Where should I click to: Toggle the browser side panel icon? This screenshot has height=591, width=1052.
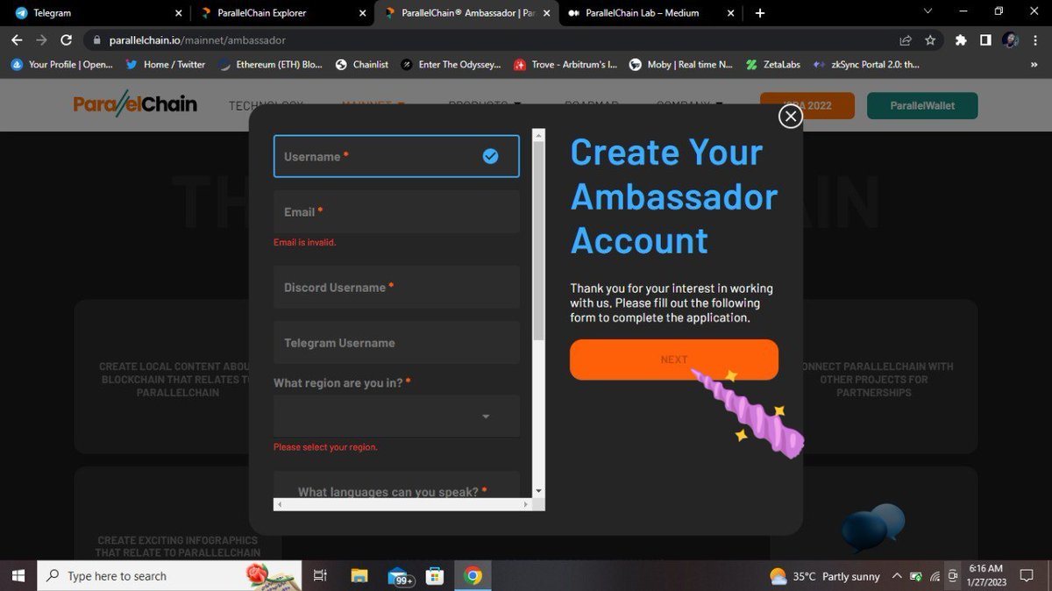coord(985,40)
